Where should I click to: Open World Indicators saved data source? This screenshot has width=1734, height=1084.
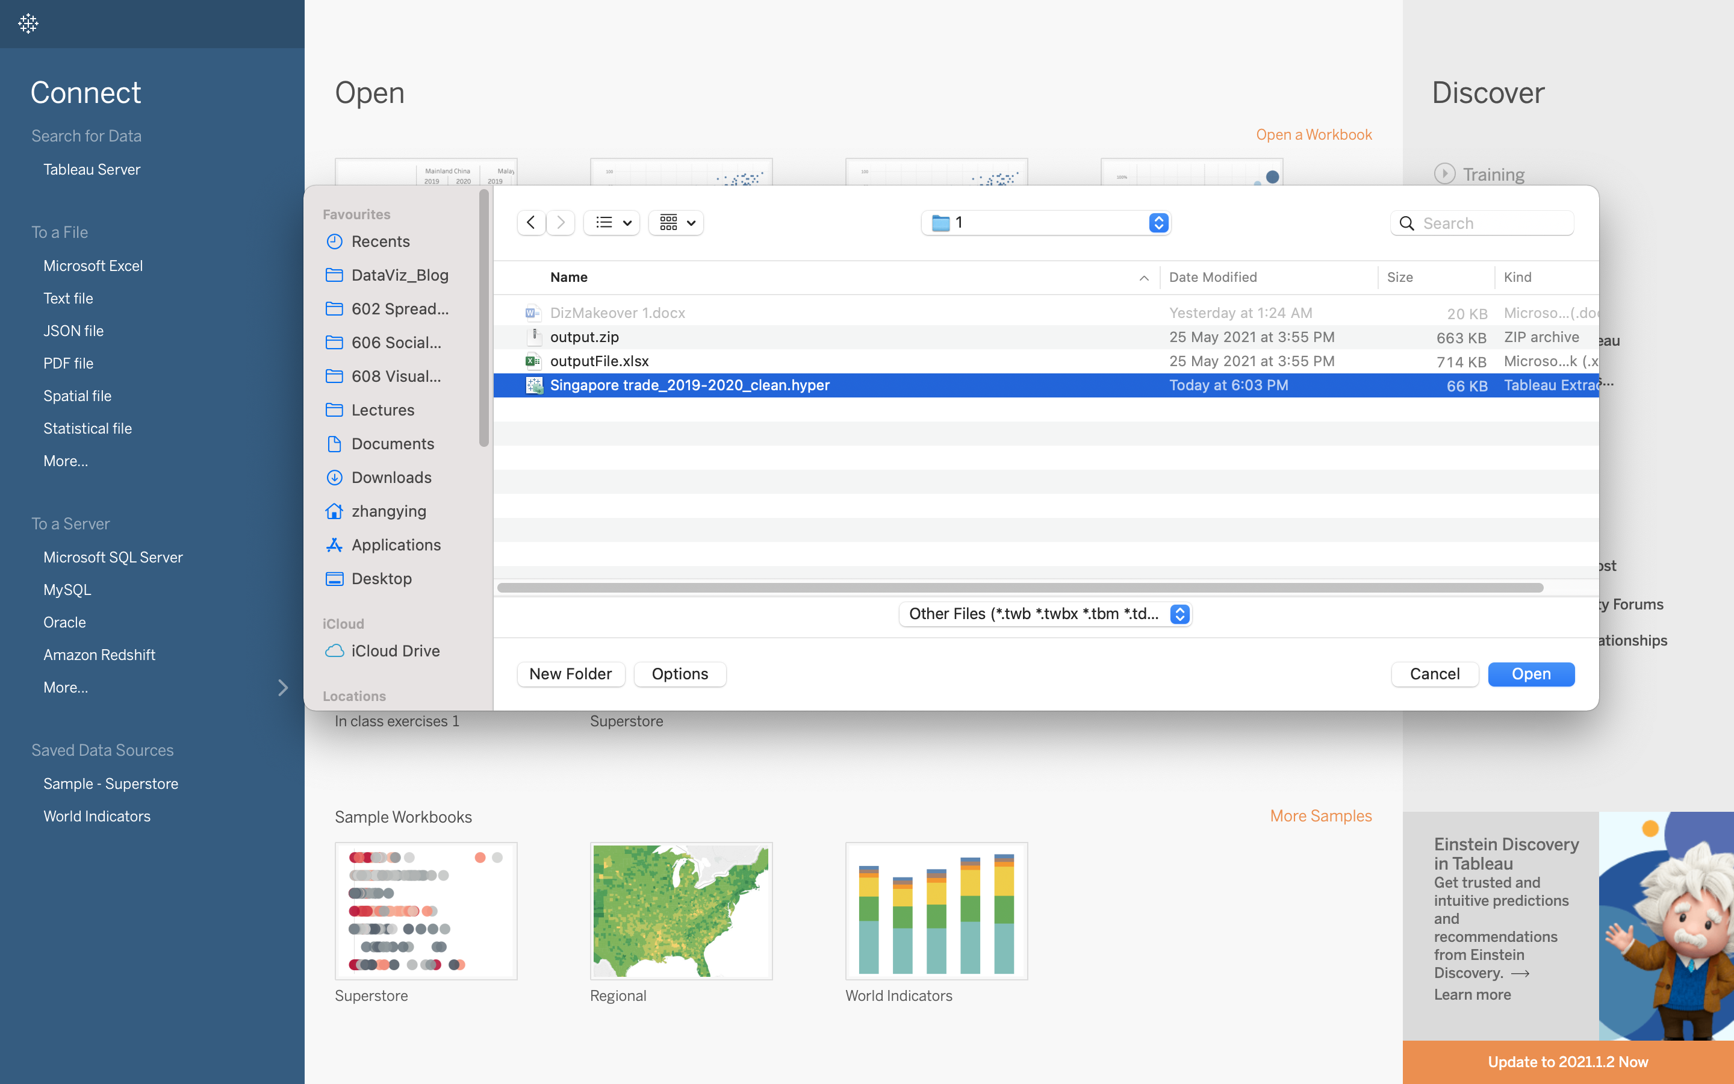click(97, 817)
